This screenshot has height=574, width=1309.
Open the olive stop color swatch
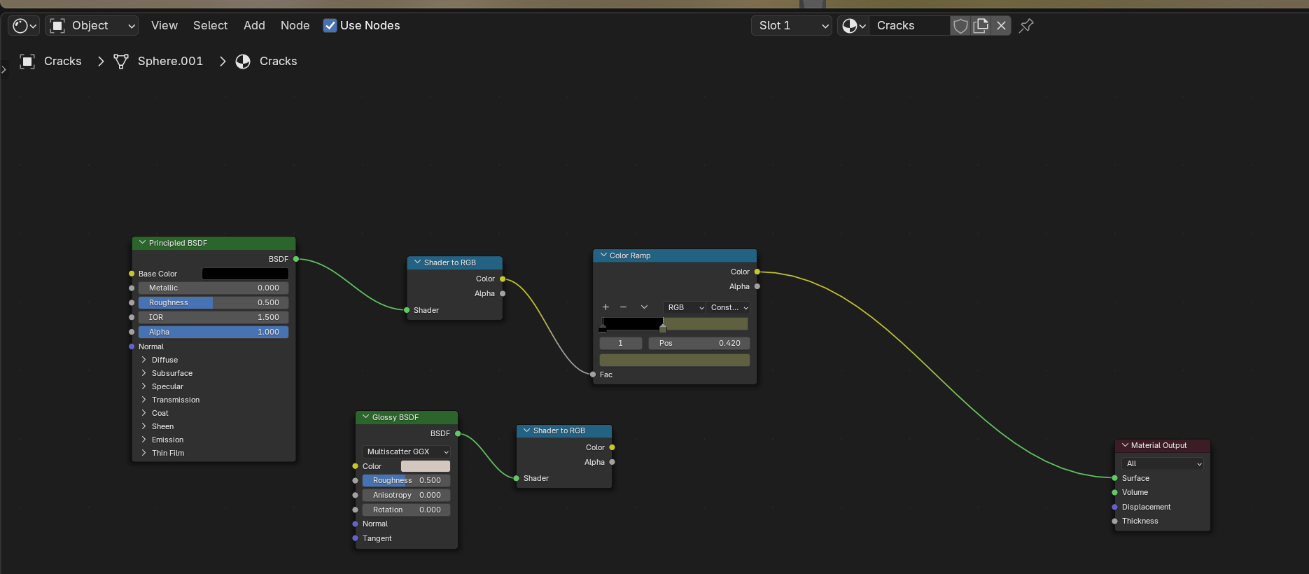pyautogui.click(x=675, y=360)
